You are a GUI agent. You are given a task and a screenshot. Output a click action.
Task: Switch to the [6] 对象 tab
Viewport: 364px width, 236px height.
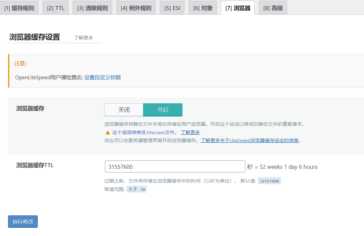tap(203, 8)
